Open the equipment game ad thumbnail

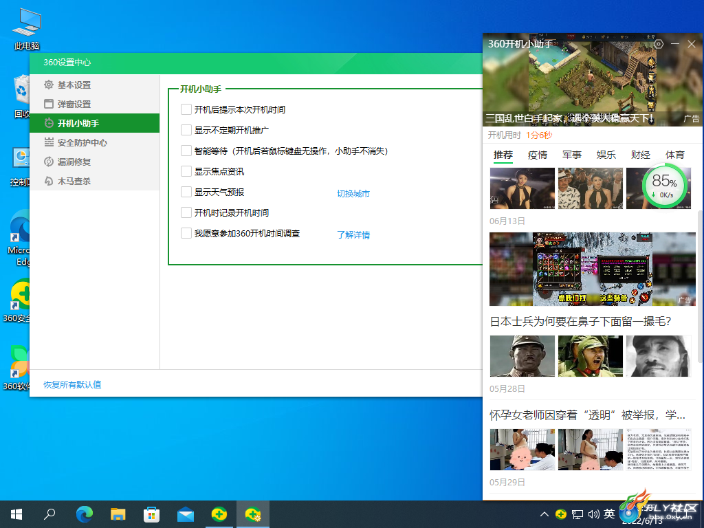pos(592,269)
